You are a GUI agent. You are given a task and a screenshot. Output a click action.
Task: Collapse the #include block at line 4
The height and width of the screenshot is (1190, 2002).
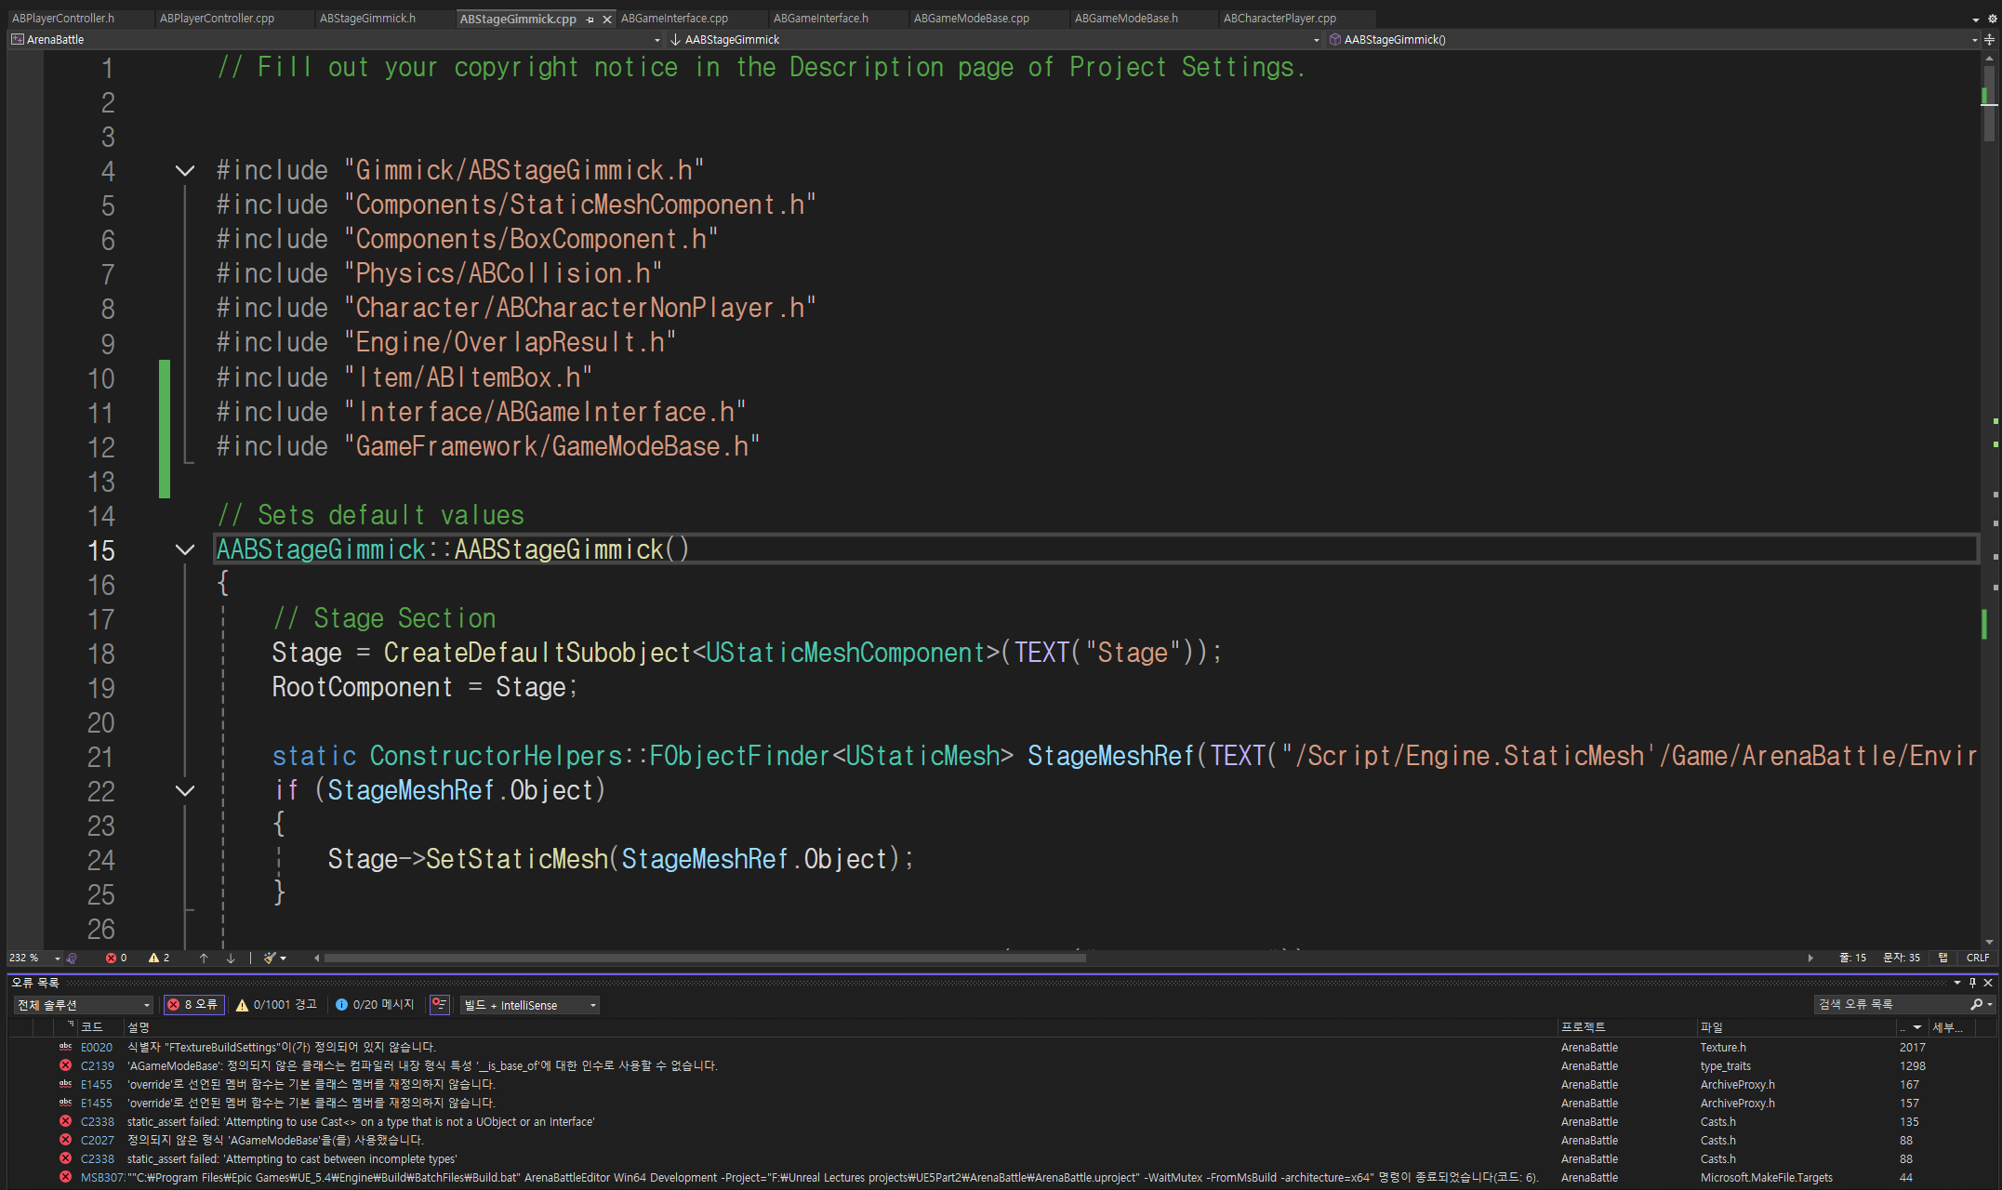click(185, 171)
